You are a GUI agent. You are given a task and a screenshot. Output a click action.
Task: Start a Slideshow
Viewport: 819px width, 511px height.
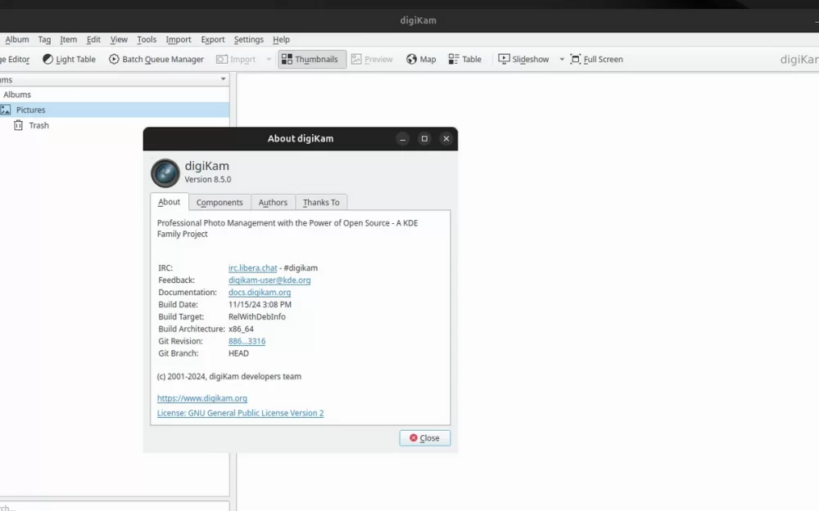pyautogui.click(x=524, y=58)
